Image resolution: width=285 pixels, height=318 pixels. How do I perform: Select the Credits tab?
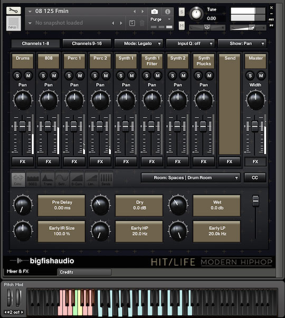click(84, 272)
